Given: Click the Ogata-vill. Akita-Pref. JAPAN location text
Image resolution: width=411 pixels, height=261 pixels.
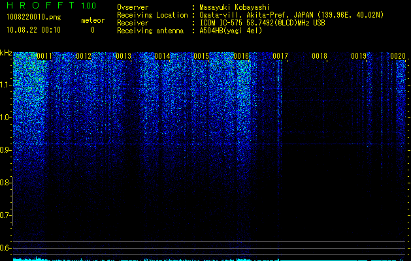Looking at the screenshot, I should (291, 15).
